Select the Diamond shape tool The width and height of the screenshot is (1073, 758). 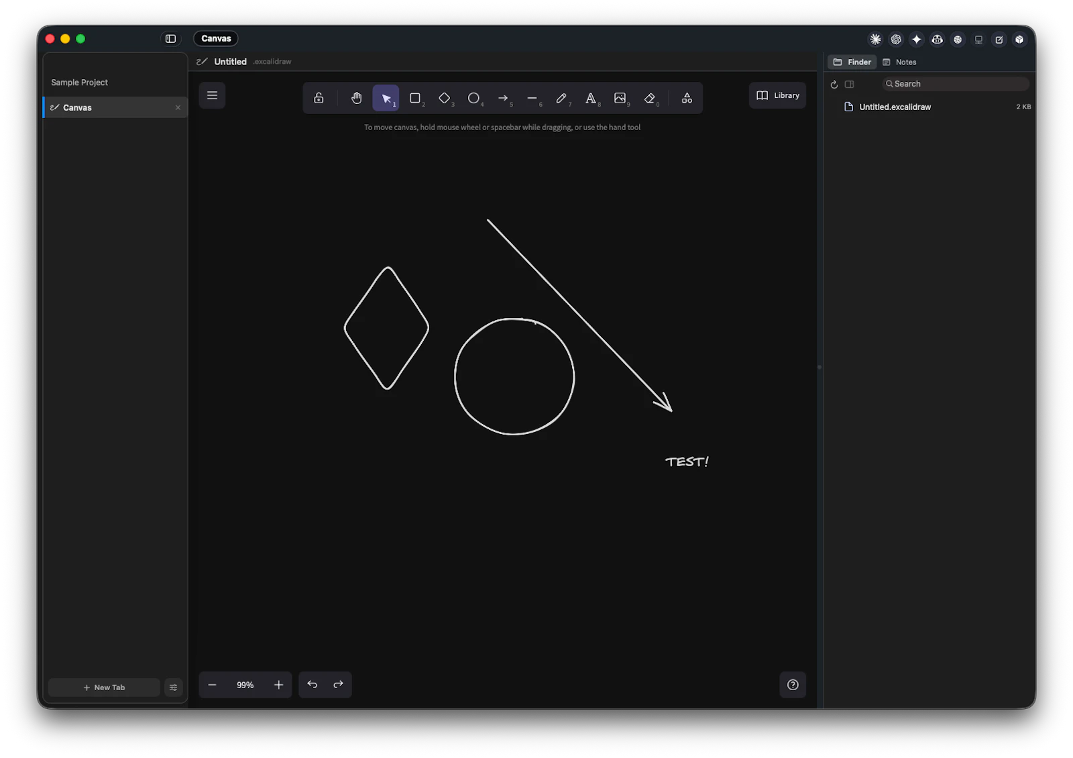tap(445, 98)
